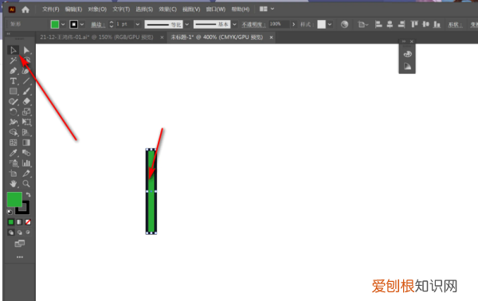Select the Hand tool
478x301 pixels.
(13, 184)
